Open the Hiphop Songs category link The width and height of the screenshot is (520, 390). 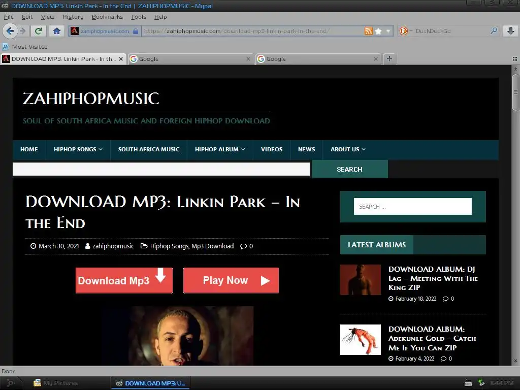(x=169, y=246)
